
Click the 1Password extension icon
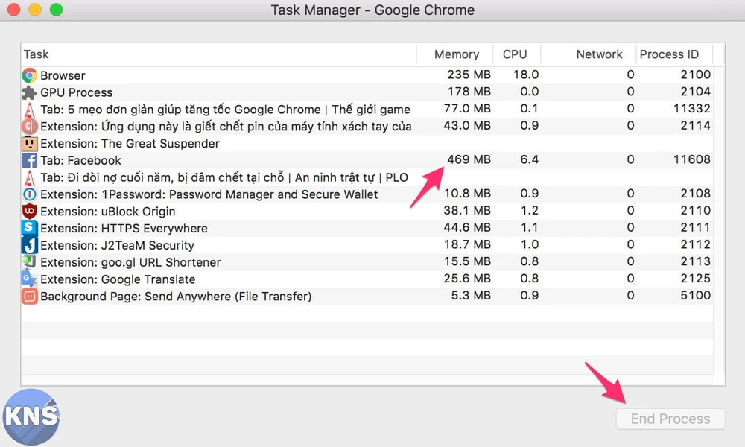29,194
